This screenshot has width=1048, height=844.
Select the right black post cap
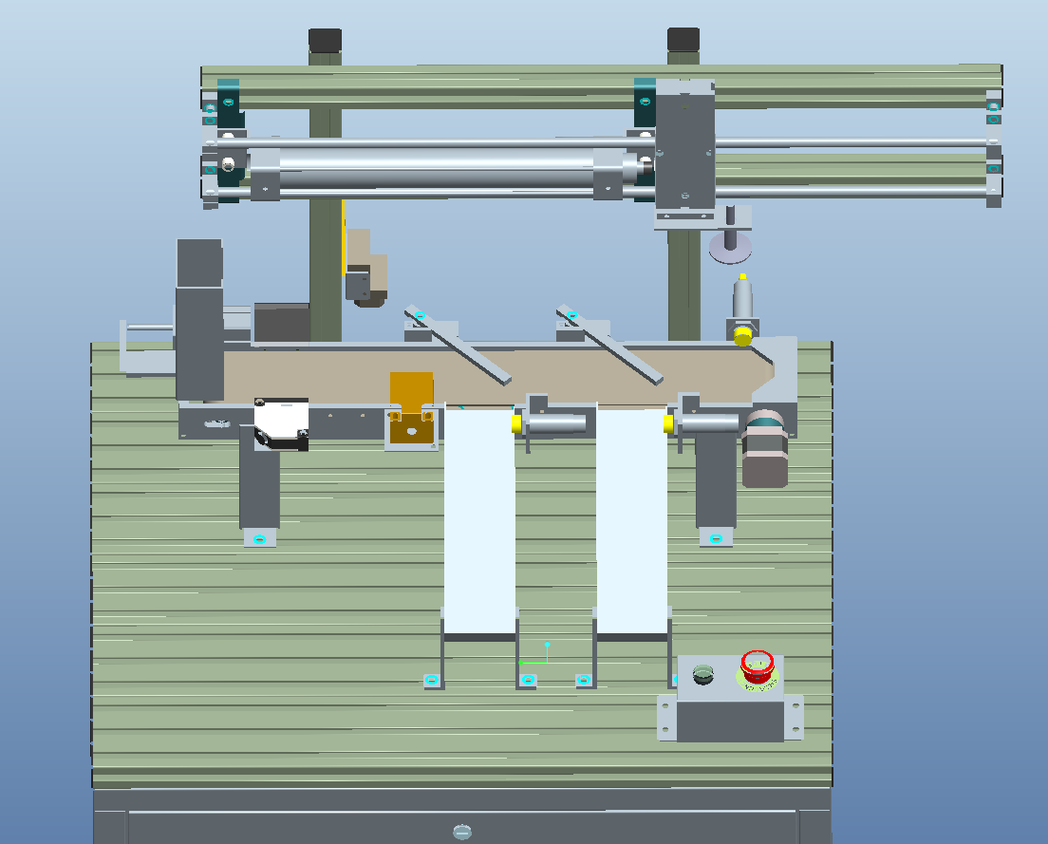point(683,40)
